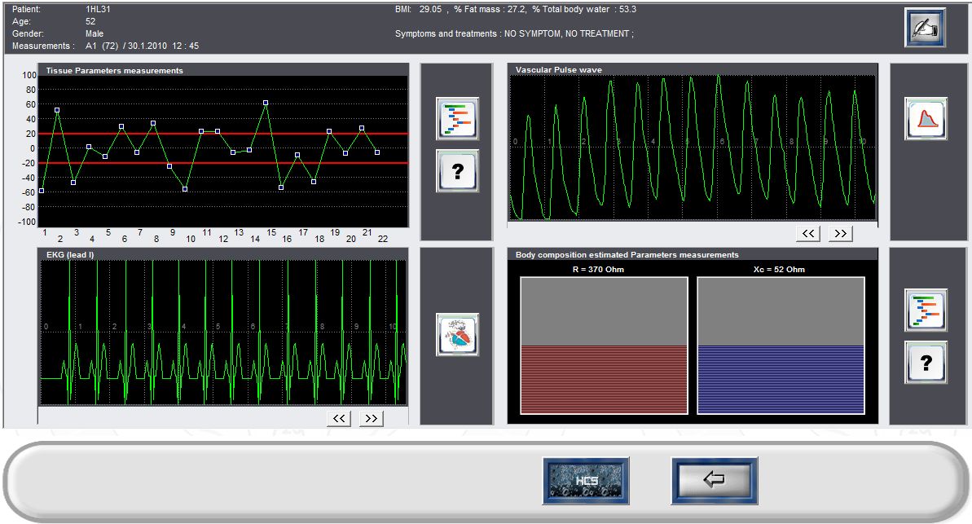This screenshot has width=972, height=524.
Task: Click the question mark help beside Body composition
Action: point(926,363)
